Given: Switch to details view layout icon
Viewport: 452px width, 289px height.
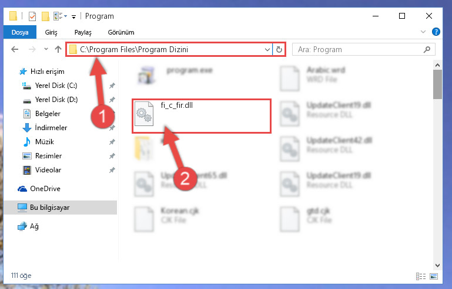Looking at the screenshot, I should (421, 276).
